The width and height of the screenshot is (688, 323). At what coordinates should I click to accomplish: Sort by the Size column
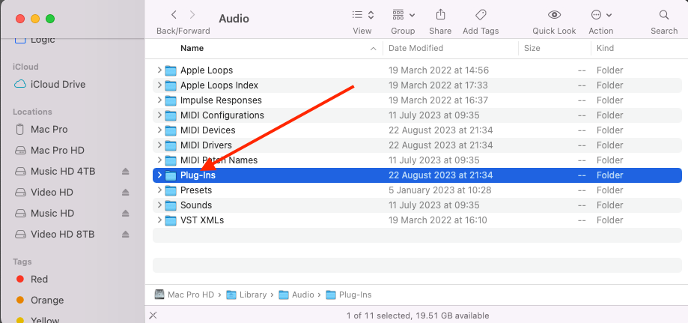[532, 49]
